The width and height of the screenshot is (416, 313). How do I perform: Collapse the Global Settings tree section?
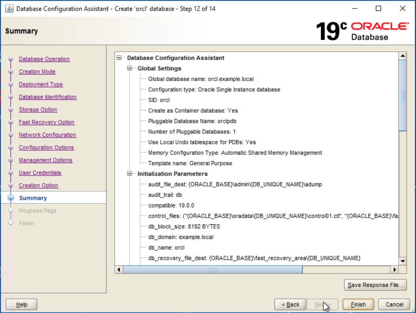[130, 68]
